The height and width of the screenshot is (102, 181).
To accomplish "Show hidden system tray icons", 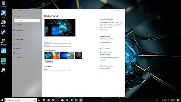I will tap(160, 100).
